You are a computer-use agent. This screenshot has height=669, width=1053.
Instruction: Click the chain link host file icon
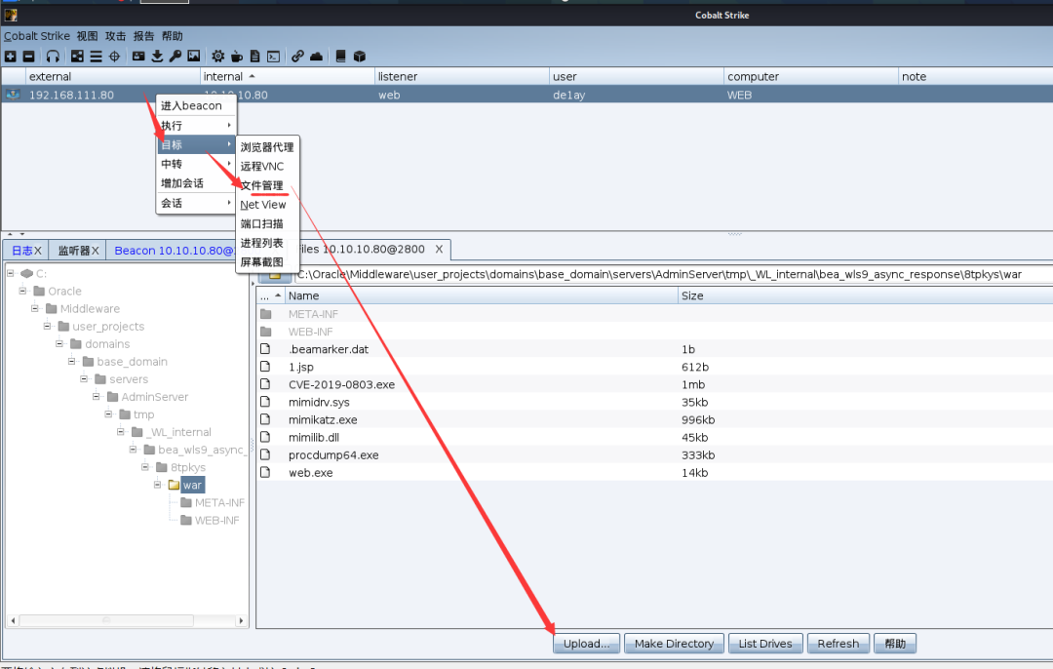click(297, 57)
